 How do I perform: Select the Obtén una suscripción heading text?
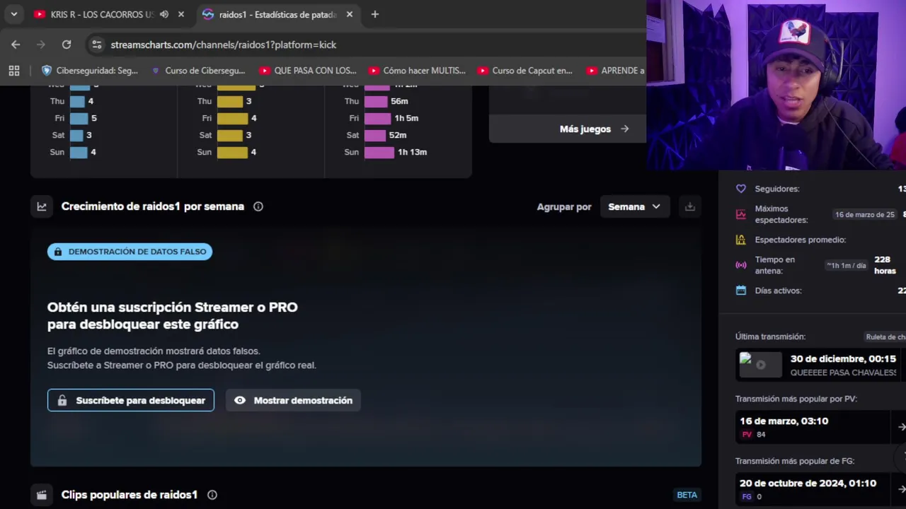click(x=172, y=315)
